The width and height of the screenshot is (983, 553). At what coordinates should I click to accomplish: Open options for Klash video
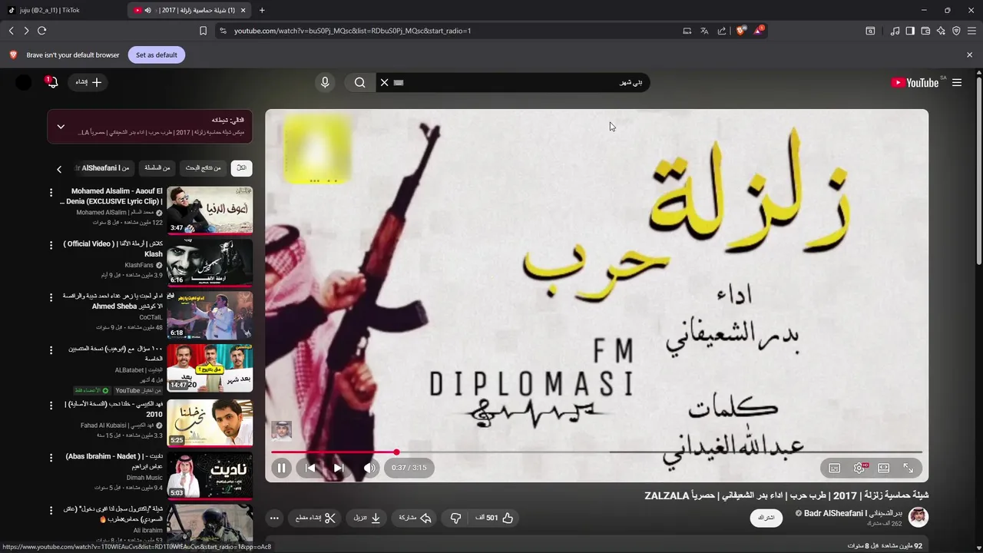[51, 245]
